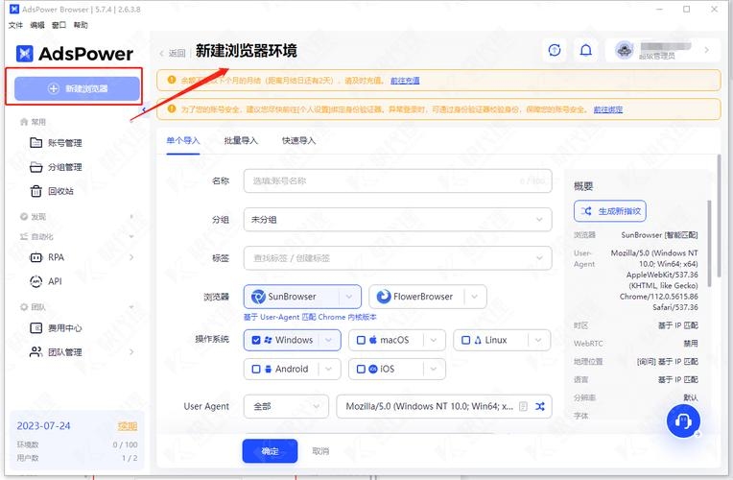
Task: Collapse the sidebar with the arrow handle
Action: tap(144, 109)
